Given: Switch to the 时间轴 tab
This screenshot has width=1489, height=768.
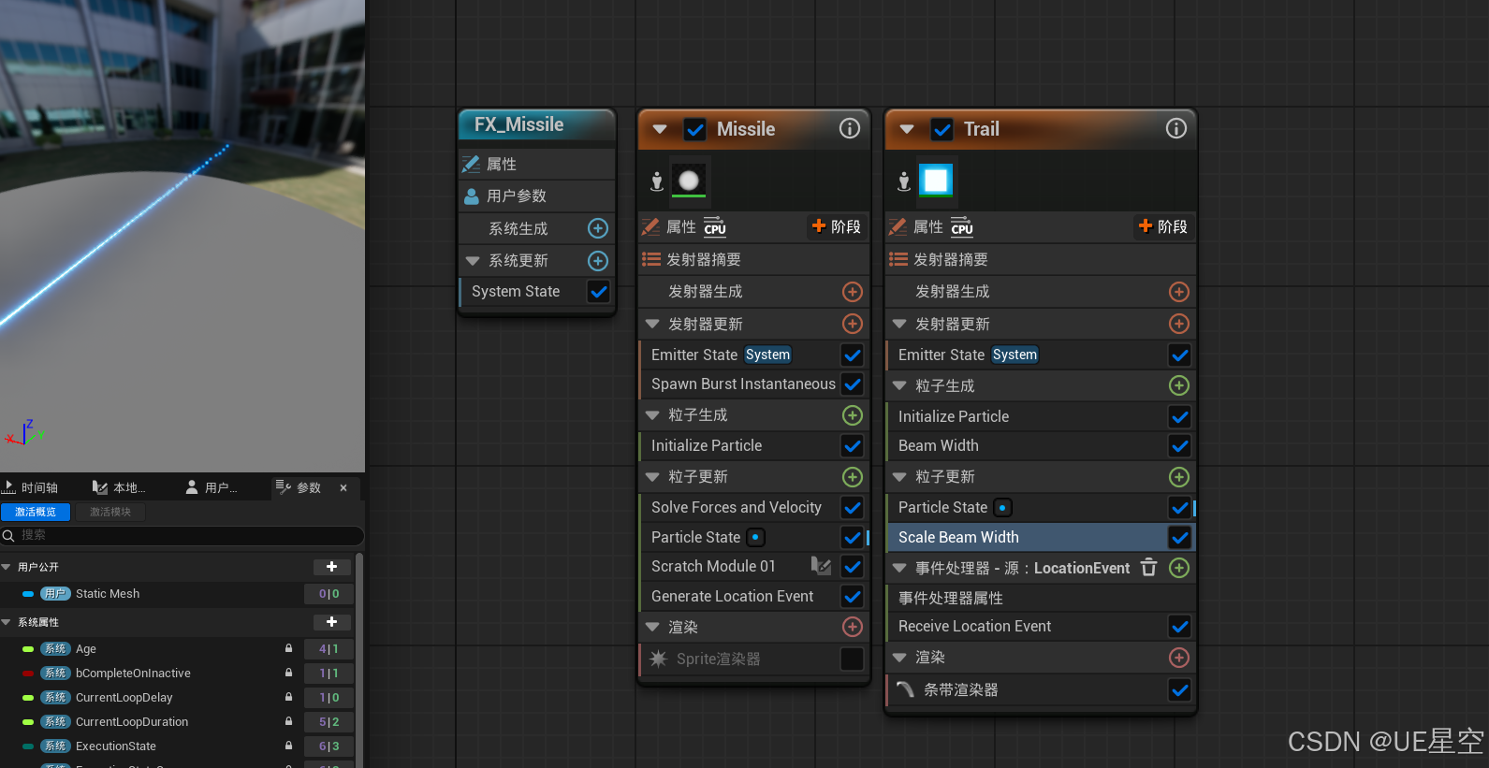Looking at the screenshot, I should click(x=31, y=487).
